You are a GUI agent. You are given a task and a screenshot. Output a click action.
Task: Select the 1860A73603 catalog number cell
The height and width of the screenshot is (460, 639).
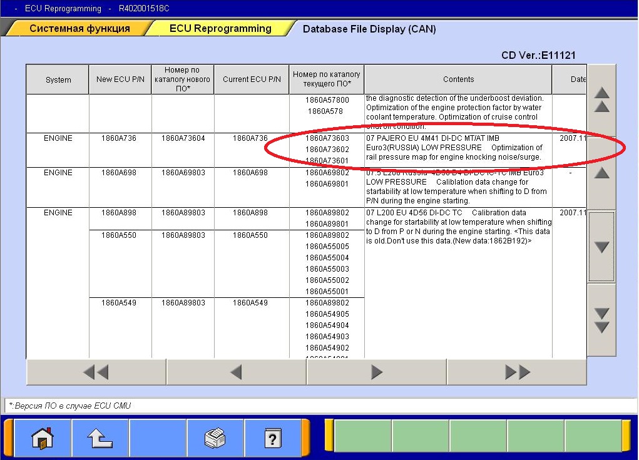click(x=327, y=138)
